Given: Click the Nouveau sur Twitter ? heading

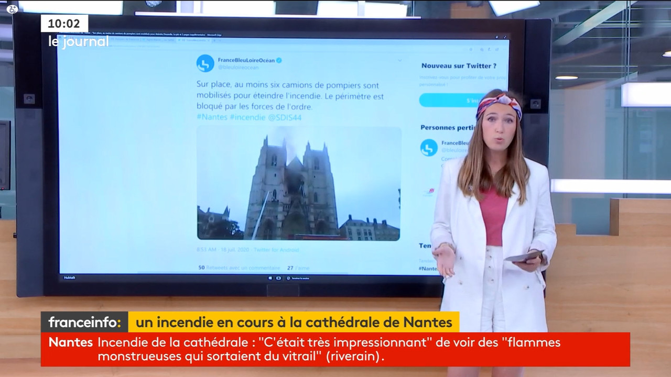Looking at the screenshot, I should (459, 66).
